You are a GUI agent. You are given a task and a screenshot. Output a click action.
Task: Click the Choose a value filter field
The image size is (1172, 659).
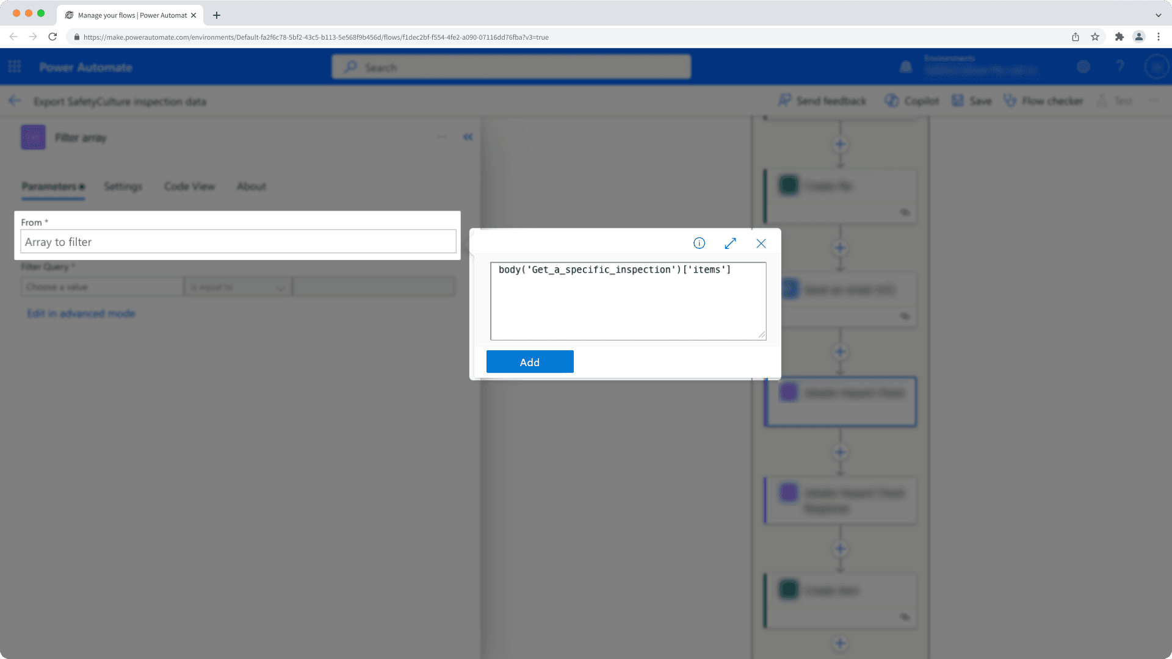pos(101,287)
